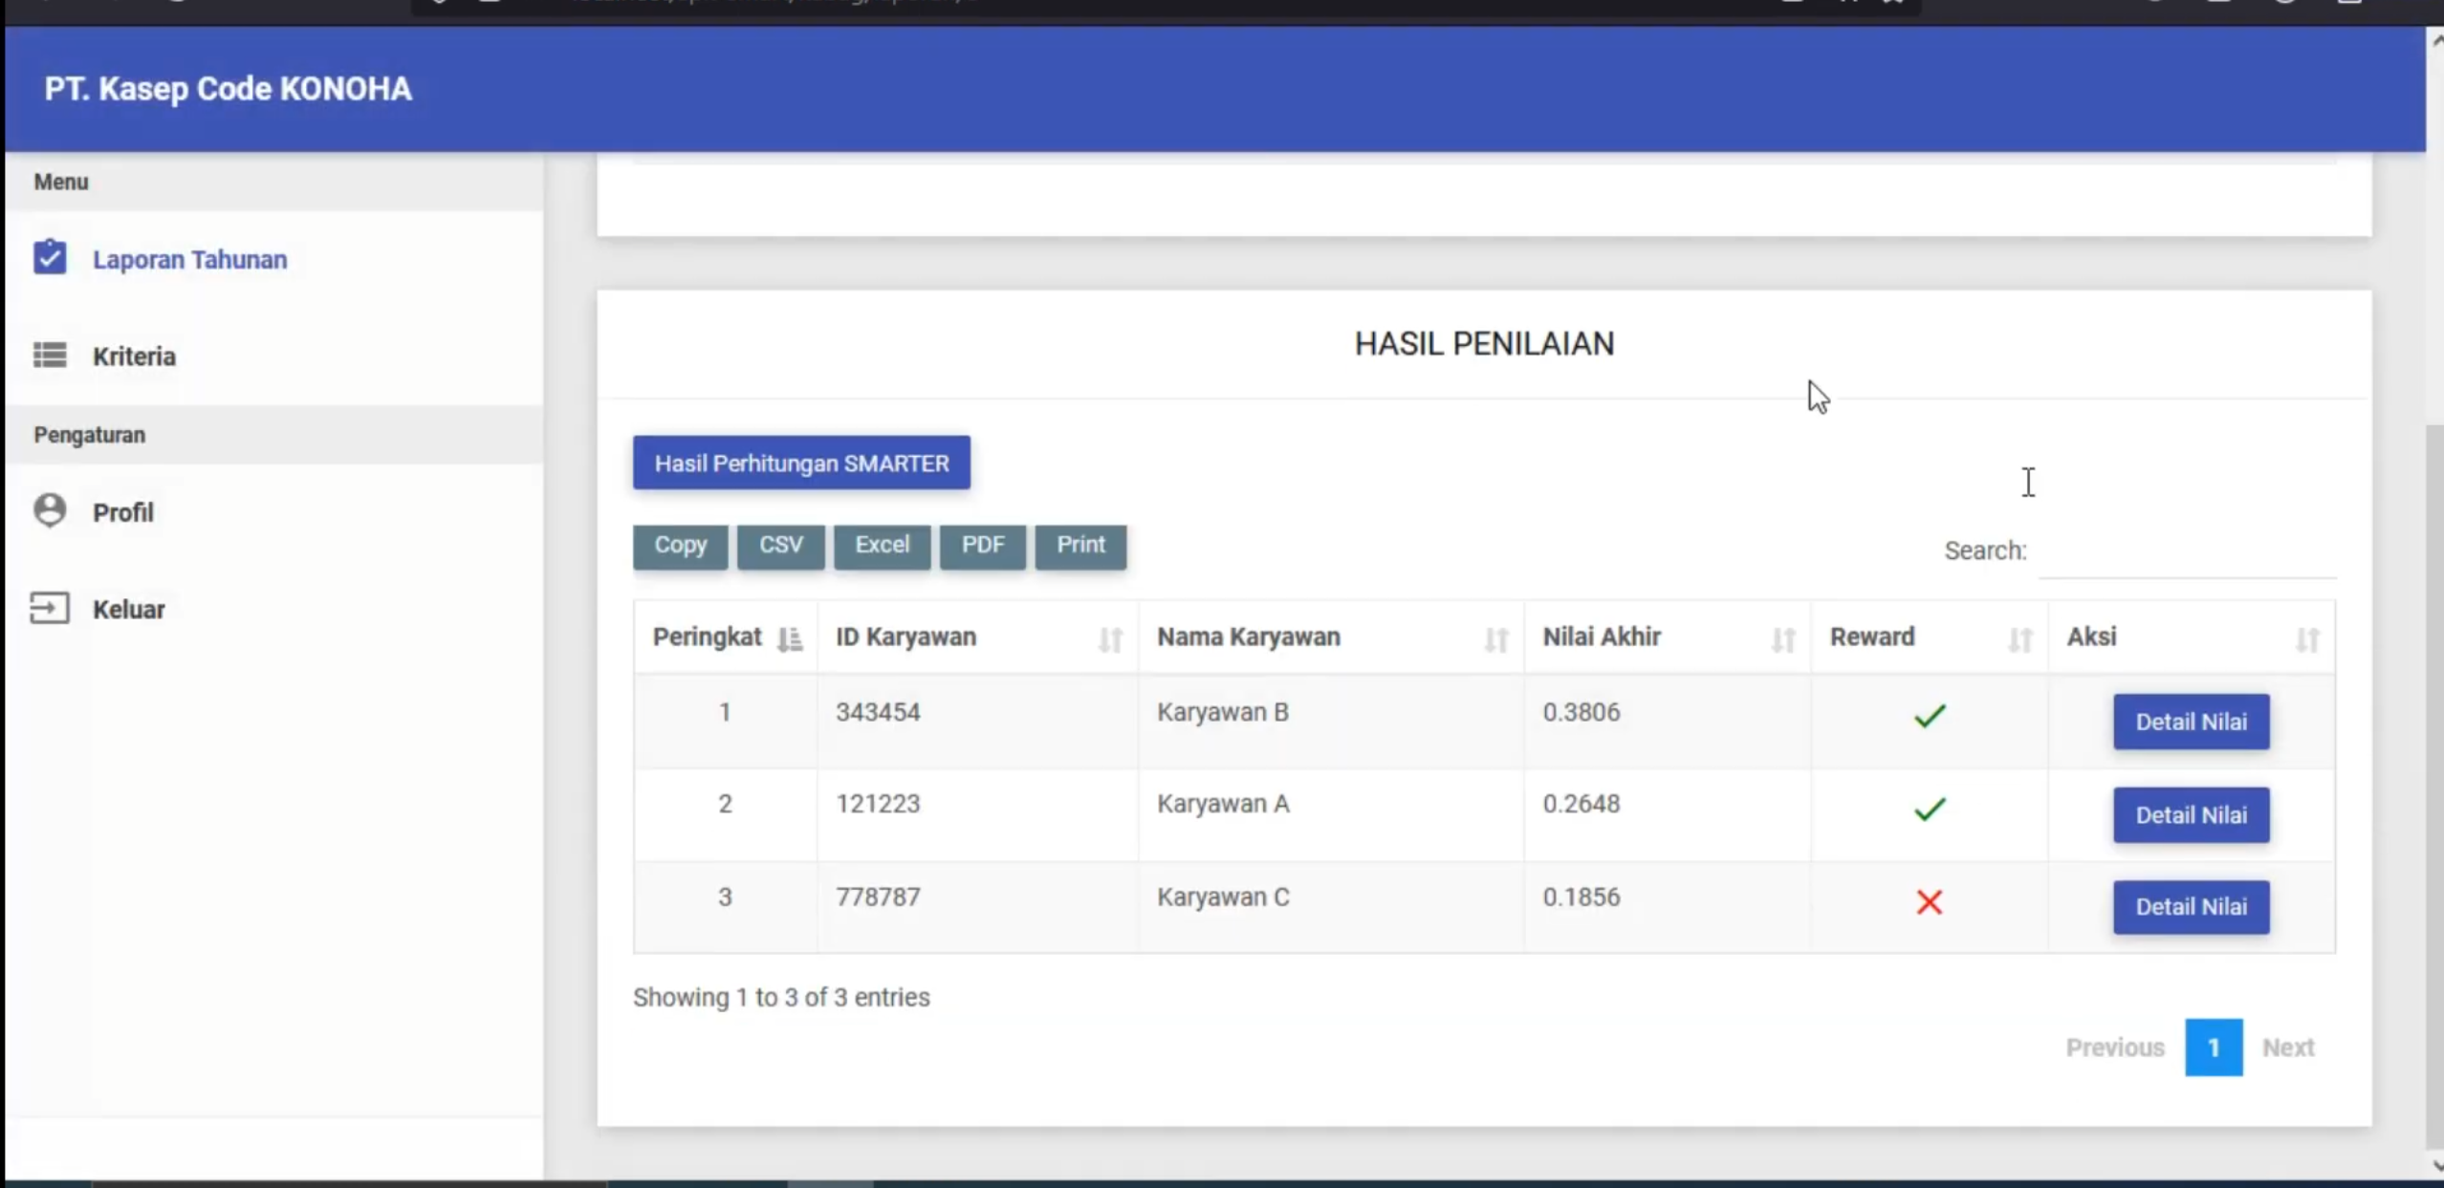The image size is (2444, 1188).
Task: Sort by Nilai Akhir arrows icon
Action: [x=1783, y=638]
